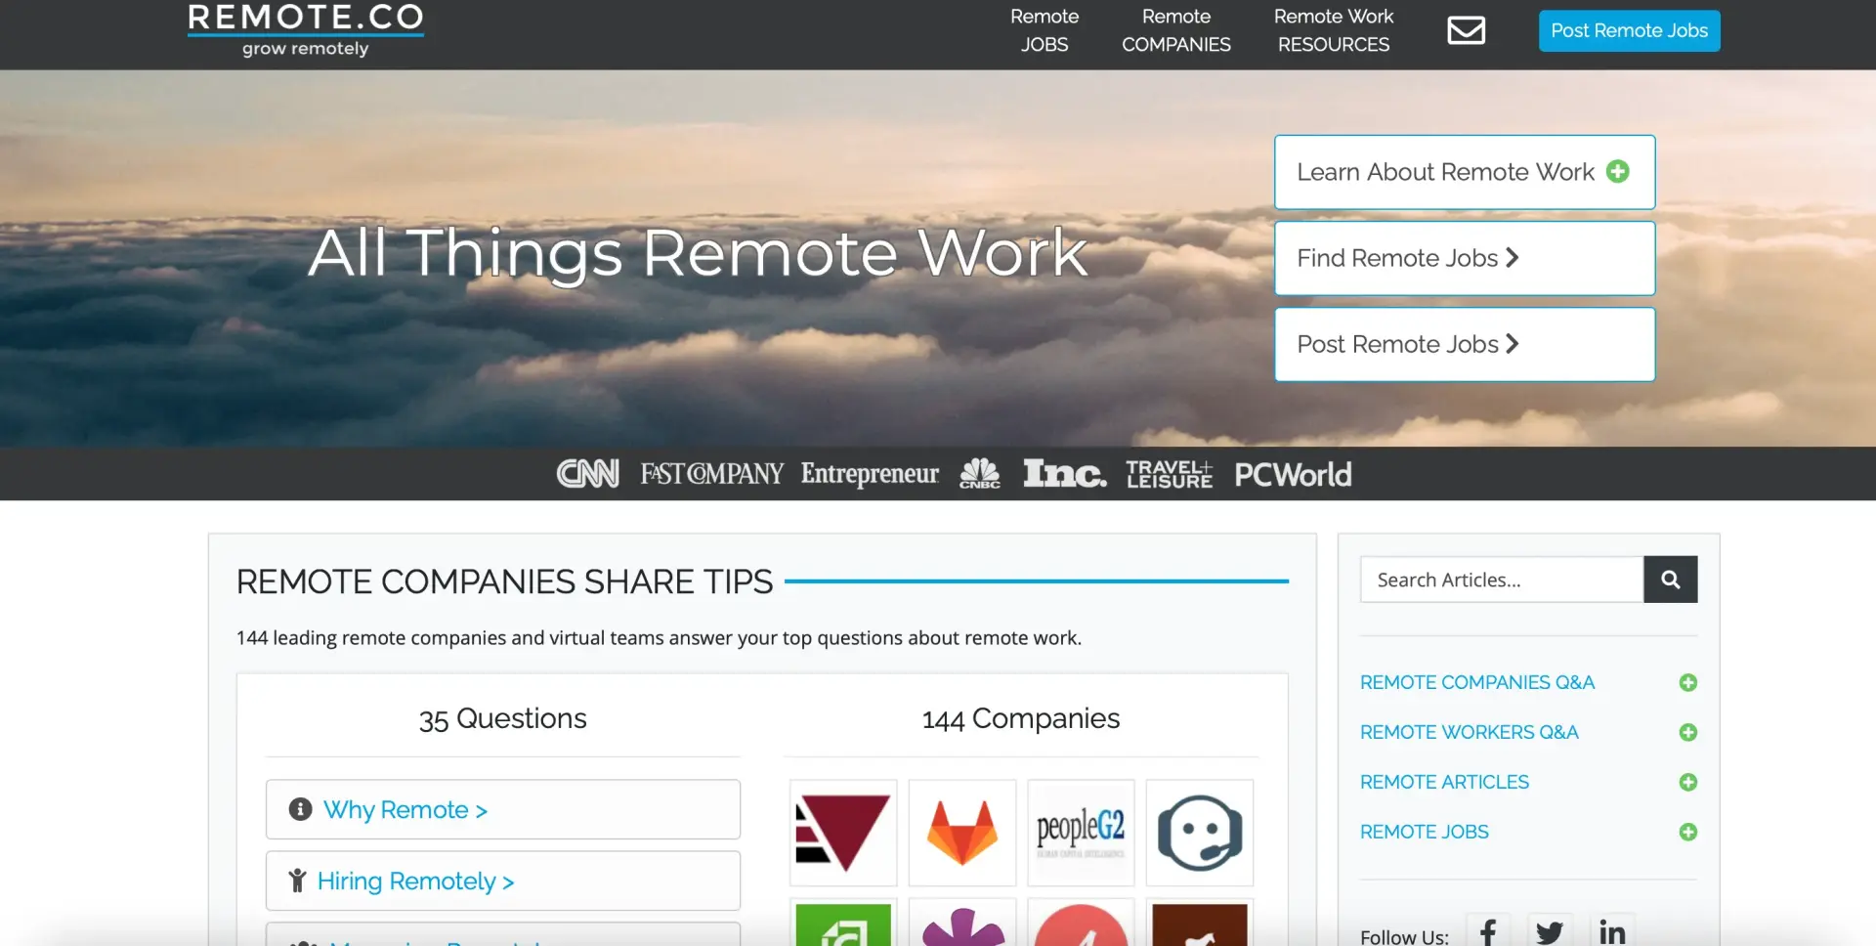
Task: Click the Travel + Leisure logo
Action: point(1170,474)
